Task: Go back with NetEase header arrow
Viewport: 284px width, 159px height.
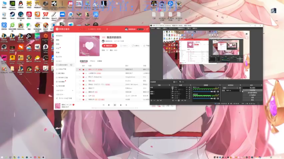Action: [x=81, y=29]
